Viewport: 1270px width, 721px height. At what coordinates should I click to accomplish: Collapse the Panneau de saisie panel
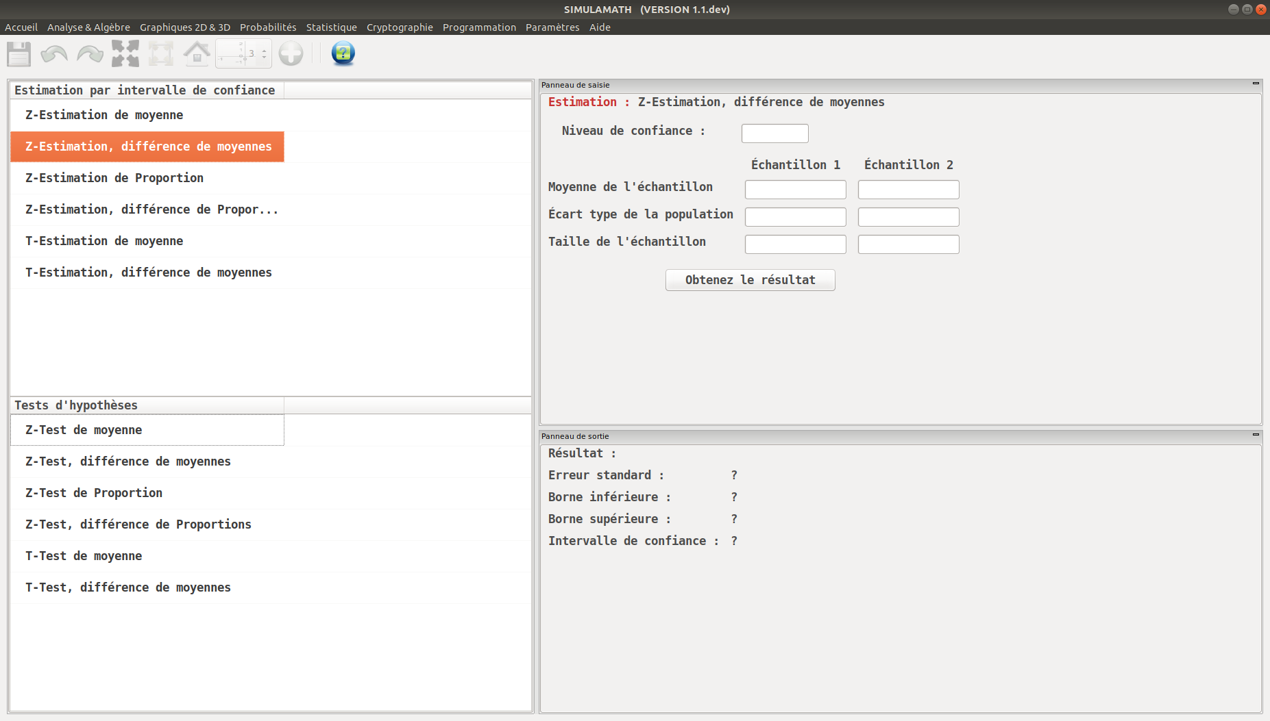(x=1256, y=84)
